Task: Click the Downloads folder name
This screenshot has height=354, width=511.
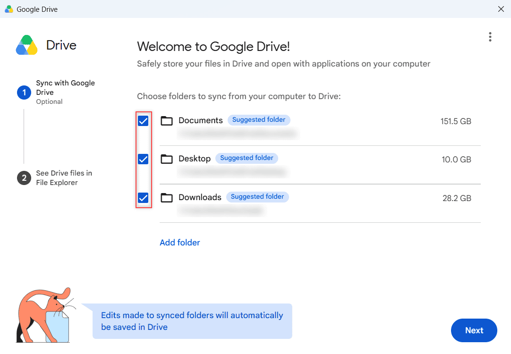Action: click(x=200, y=197)
